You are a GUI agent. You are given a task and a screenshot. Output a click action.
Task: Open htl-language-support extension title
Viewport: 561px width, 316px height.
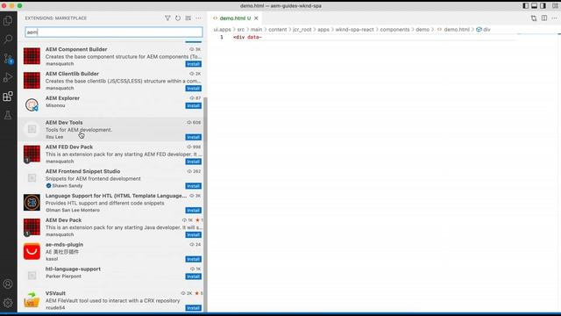coord(73,269)
